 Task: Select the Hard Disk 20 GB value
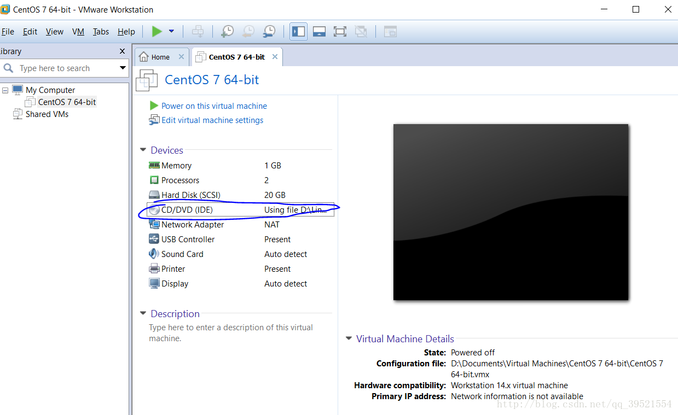(275, 195)
